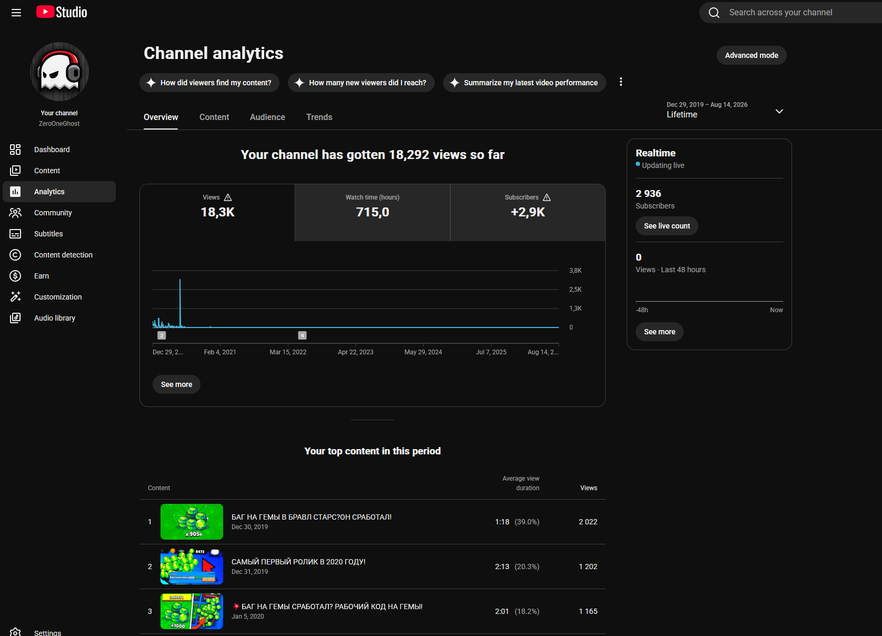The width and height of the screenshot is (882, 636).
Task: Open the Earn dollar icon
Action: (x=15, y=276)
